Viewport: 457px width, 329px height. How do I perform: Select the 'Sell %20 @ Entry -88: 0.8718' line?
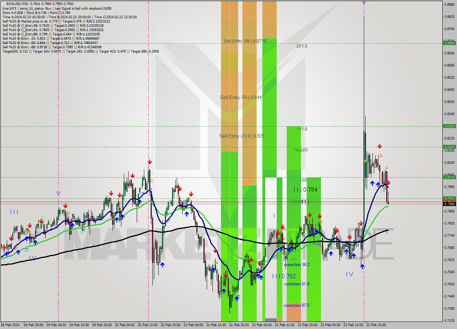tap(52, 47)
